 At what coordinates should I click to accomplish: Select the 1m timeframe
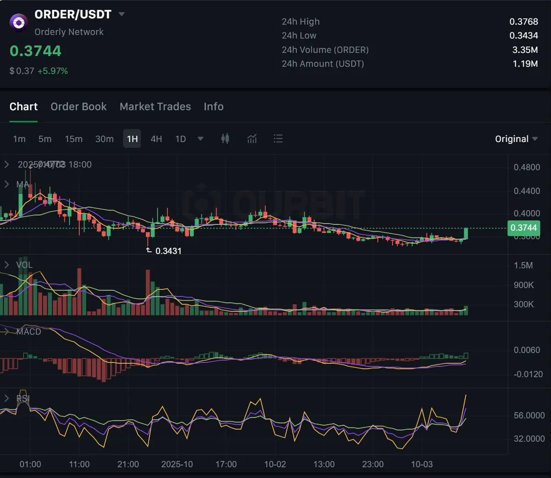coord(19,139)
